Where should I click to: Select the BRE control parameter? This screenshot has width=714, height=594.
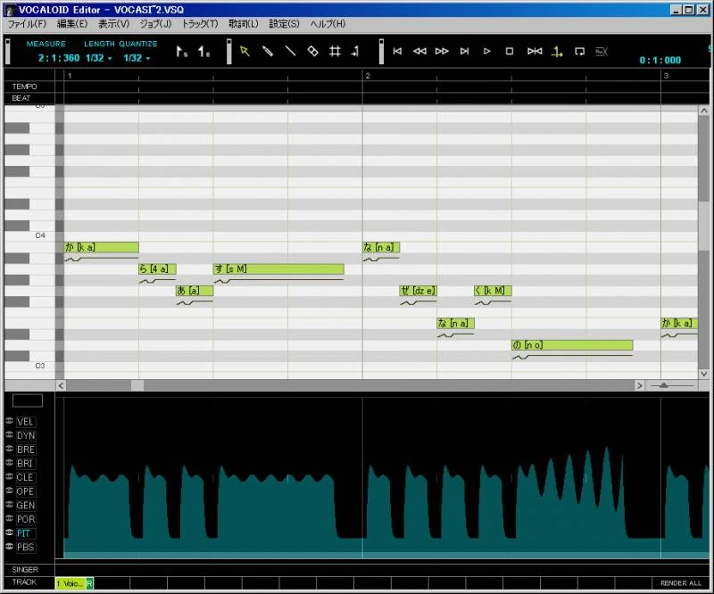tap(26, 450)
